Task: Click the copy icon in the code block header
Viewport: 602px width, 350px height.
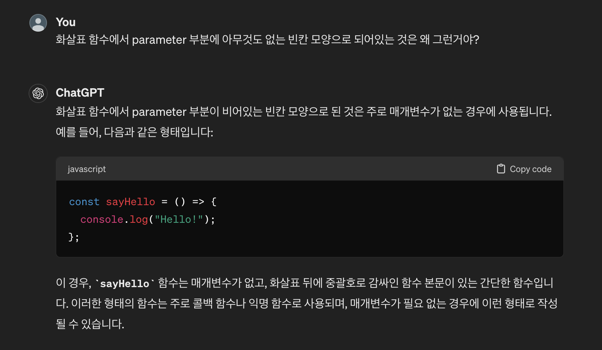Action: coord(501,169)
